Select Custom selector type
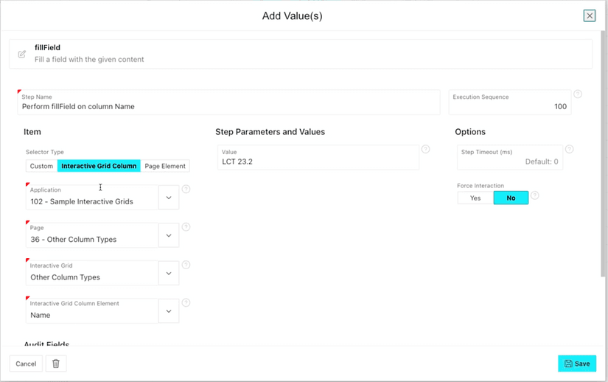 [x=41, y=166]
